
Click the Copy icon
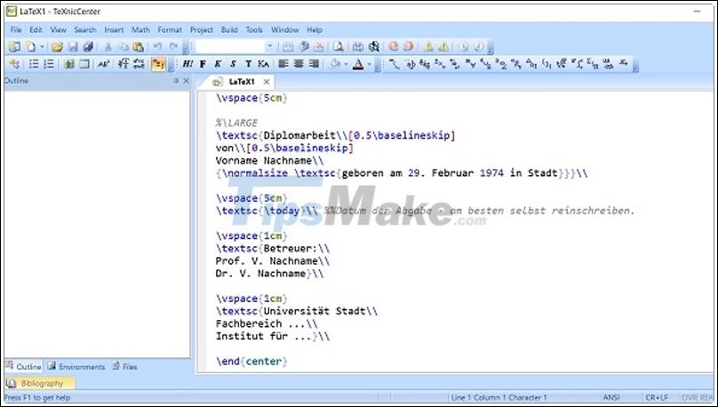[x=124, y=47]
